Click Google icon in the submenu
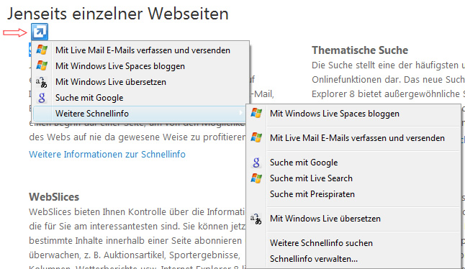The height and width of the screenshot is (269, 465). (x=256, y=163)
